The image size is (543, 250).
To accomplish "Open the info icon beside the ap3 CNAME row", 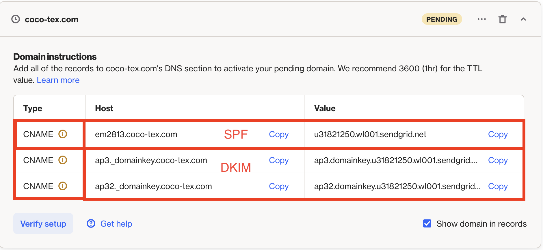I will [63, 160].
